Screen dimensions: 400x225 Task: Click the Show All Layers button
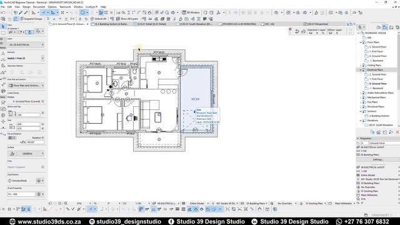pyautogui.click(x=127, y=19)
